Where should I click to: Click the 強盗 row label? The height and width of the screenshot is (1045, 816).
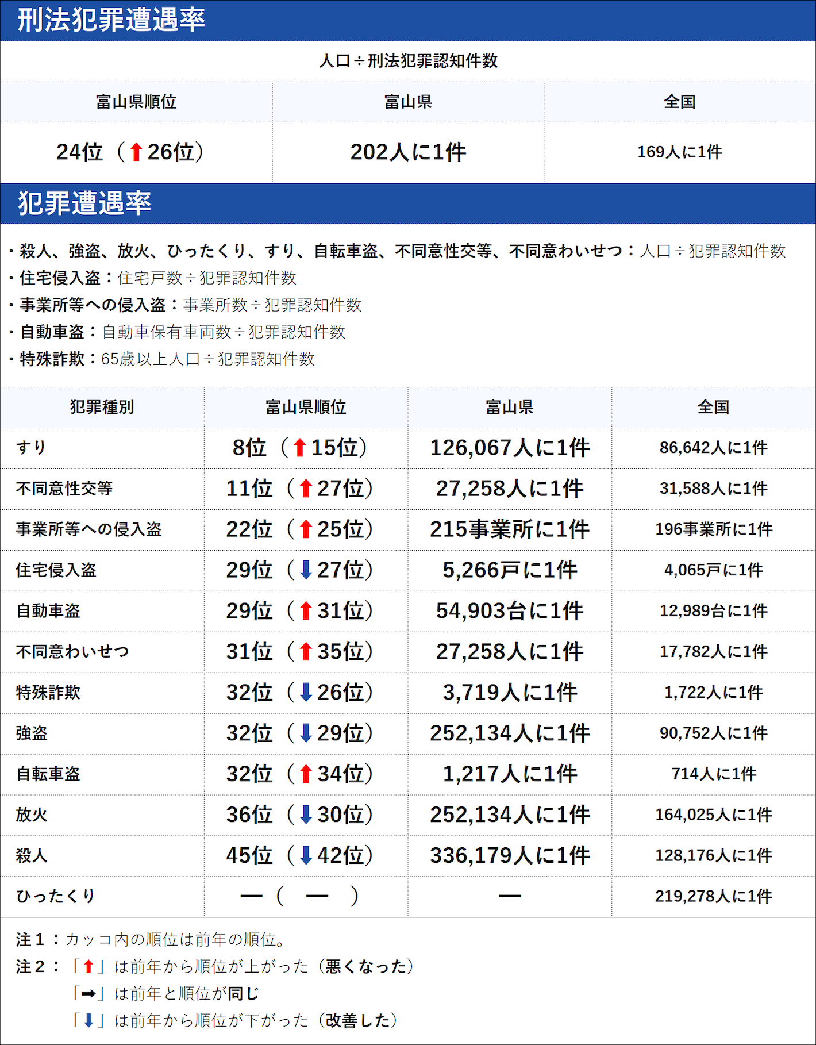(x=32, y=733)
